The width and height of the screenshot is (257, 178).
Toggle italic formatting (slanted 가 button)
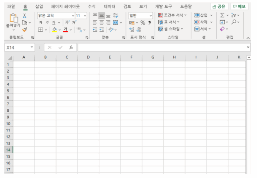point(47,23)
